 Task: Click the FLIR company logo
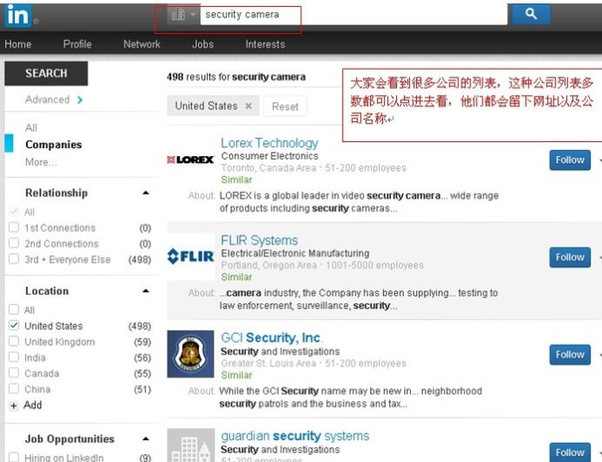click(190, 256)
